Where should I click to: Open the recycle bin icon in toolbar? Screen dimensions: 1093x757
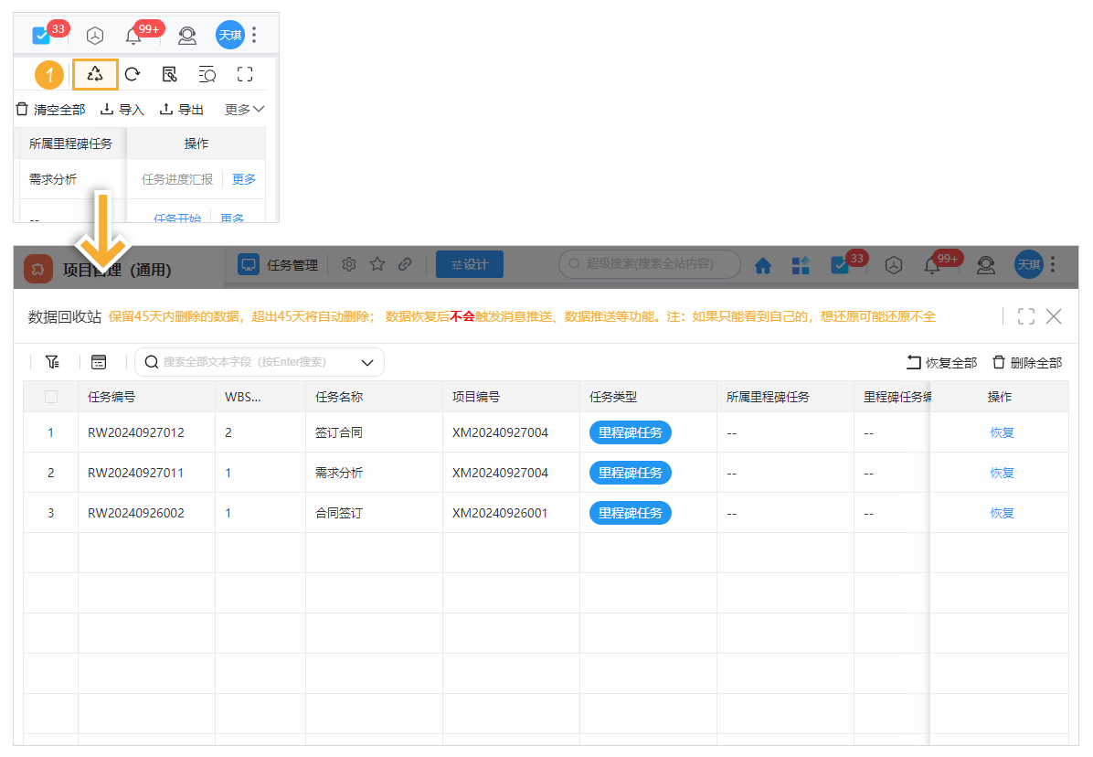tap(95, 75)
